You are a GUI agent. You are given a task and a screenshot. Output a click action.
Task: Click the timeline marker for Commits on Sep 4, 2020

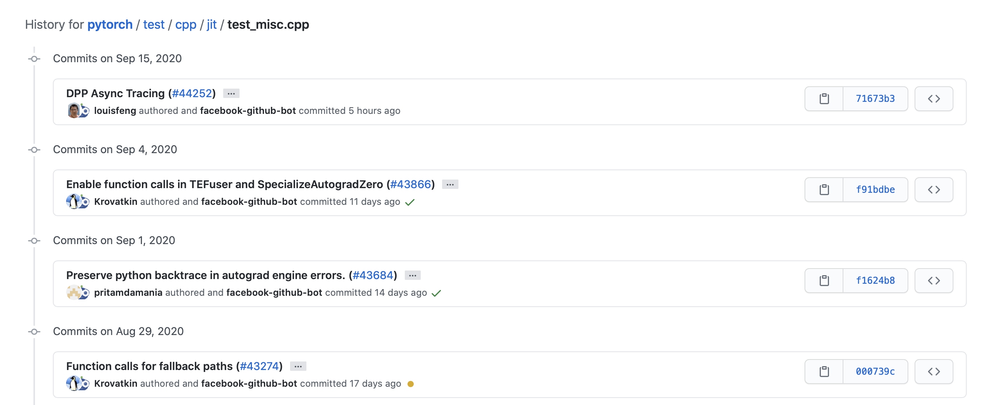pos(35,150)
